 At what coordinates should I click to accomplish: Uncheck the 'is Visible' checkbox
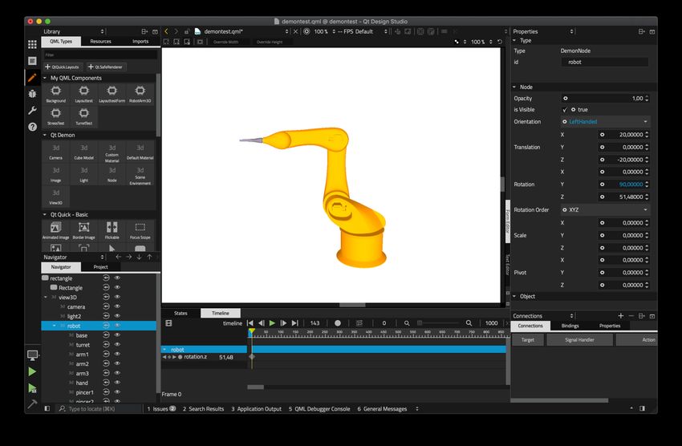pos(565,110)
